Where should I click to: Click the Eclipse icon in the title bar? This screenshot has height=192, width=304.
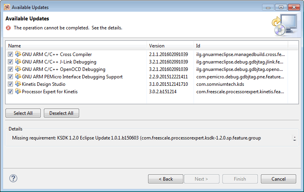(7, 7)
